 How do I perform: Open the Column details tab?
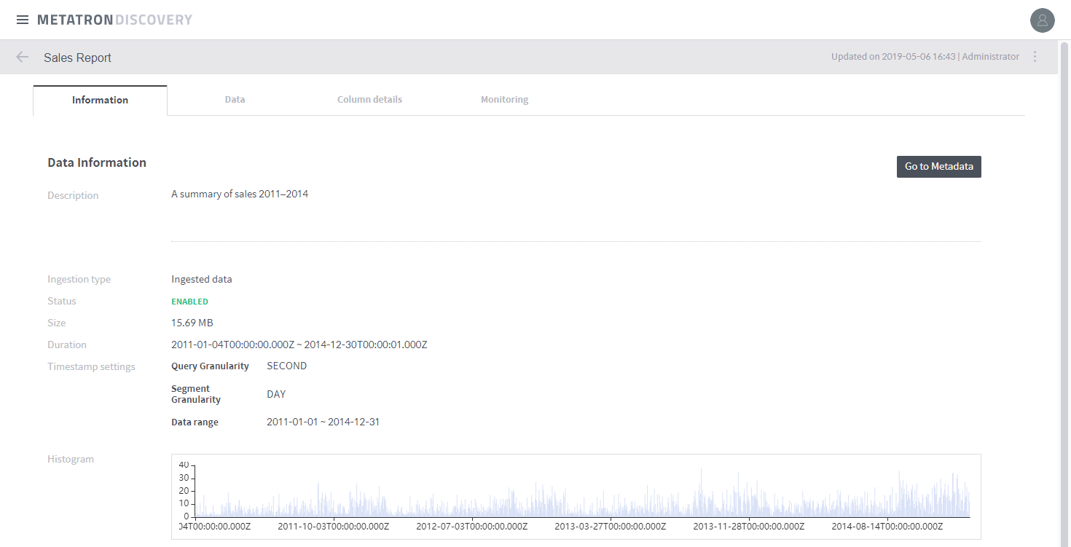369,100
